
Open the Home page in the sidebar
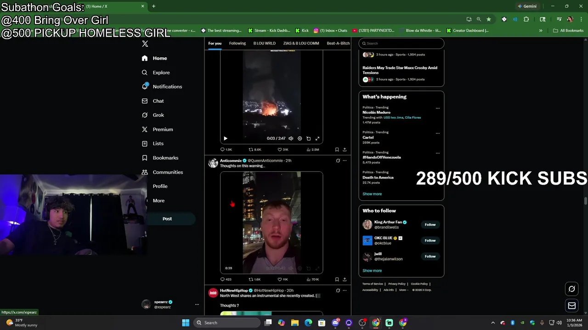tap(154, 58)
